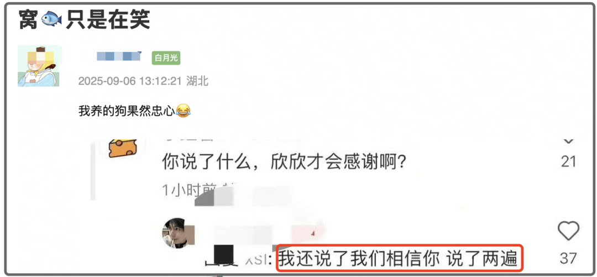Click the fish emoji in the title
Viewport: 597px width, 277px height.
51,19
